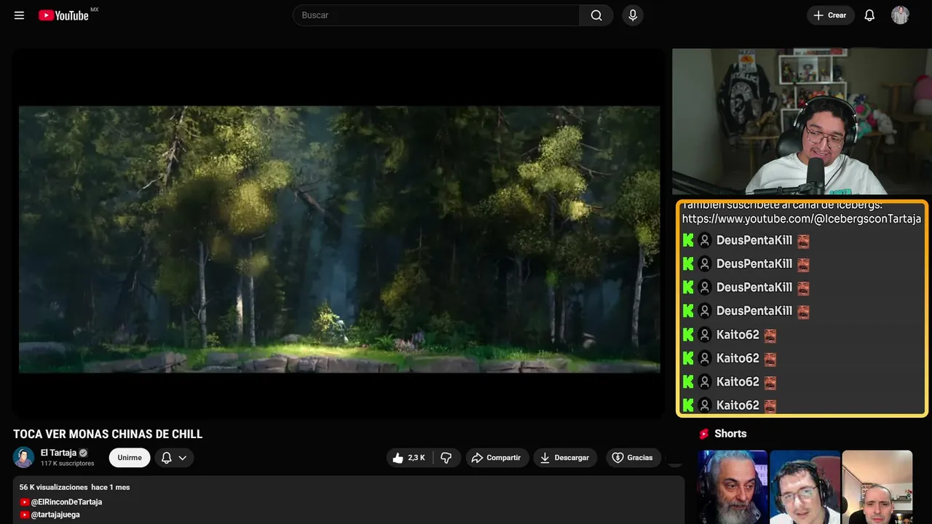Click the forest video in the player
932x524 pixels.
[x=339, y=239]
